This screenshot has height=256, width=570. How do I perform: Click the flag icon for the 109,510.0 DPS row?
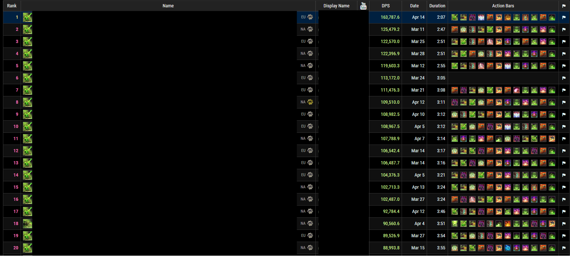(564, 102)
